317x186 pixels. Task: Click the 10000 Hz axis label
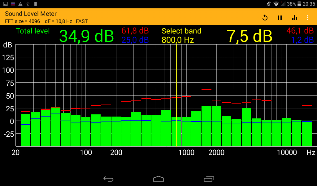tap(287, 153)
